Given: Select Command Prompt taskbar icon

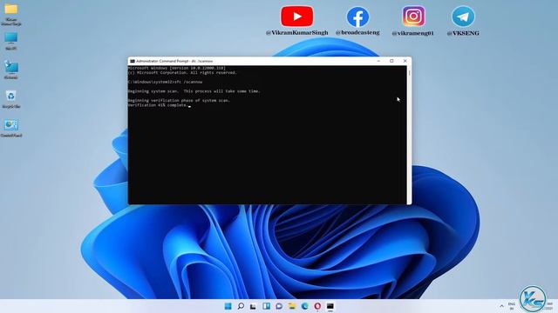Looking at the screenshot, I should [x=330, y=306].
